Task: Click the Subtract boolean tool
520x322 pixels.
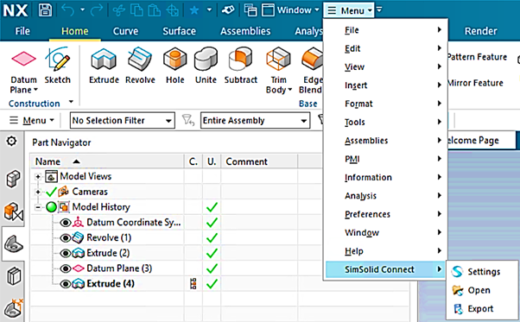Action: [240, 66]
